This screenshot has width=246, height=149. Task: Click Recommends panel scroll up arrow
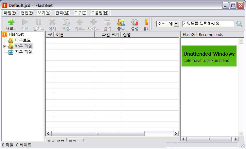click(x=241, y=41)
